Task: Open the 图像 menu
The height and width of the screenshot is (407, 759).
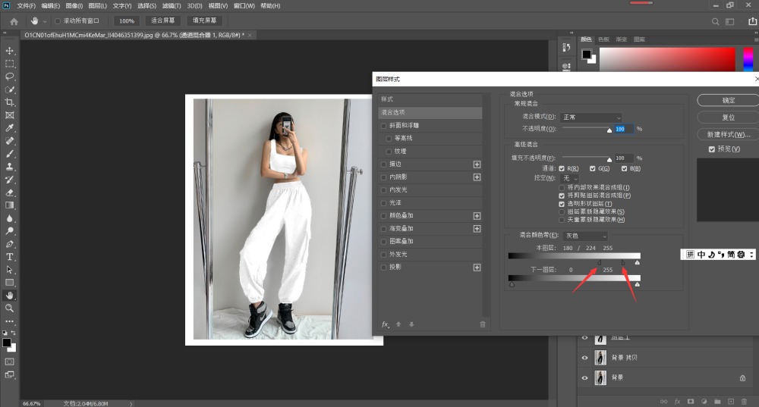Action: pos(74,6)
